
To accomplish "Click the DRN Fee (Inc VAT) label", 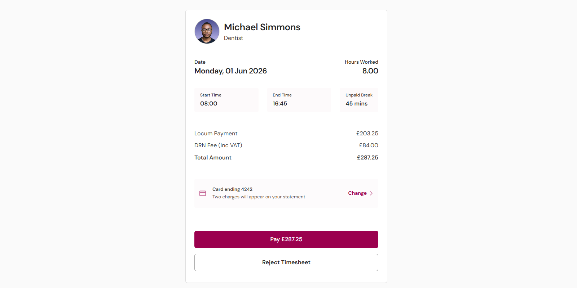I will (x=218, y=145).
